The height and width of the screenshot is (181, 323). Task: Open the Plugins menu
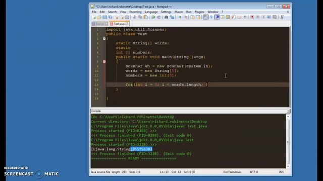tap(199, 12)
